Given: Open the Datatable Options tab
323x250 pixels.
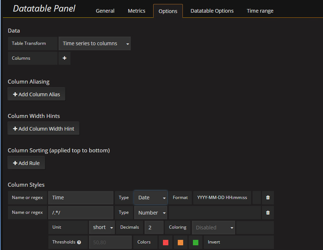Looking at the screenshot, I should (212, 11).
